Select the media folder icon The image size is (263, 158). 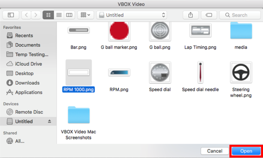tap(241, 30)
